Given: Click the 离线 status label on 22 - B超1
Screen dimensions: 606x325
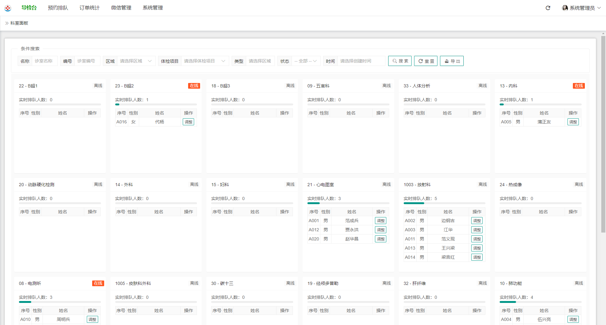Looking at the screenshot, I should (x=98, y=86).
